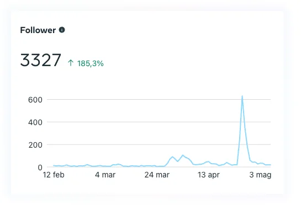The image size is (306, 216).
Task: Click the 4 mar date label
Action: pos(105,175)
